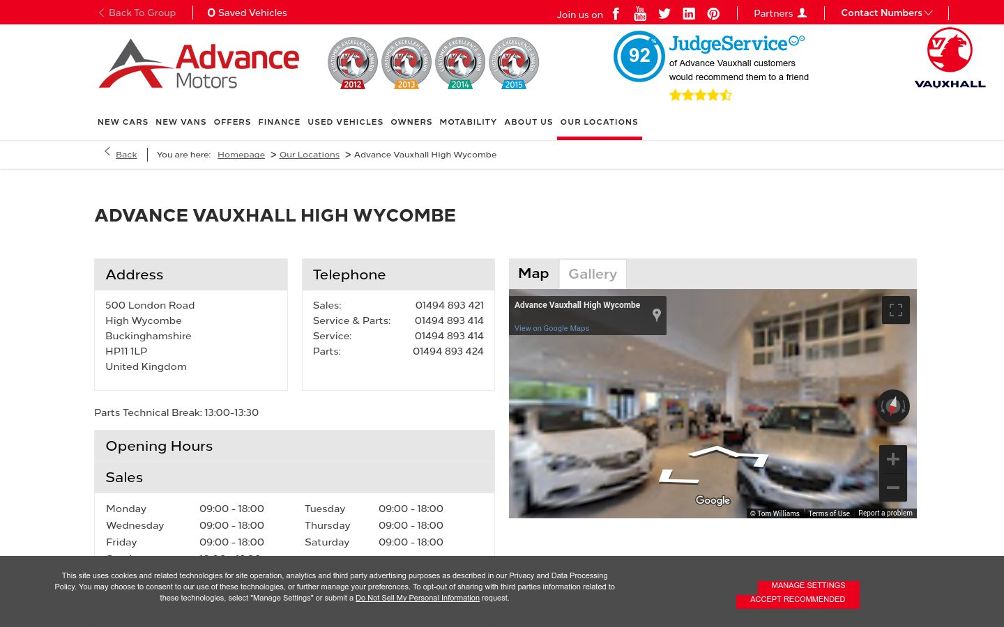Switch to the Map tab
1004x627 pixels.
[533, 274]
